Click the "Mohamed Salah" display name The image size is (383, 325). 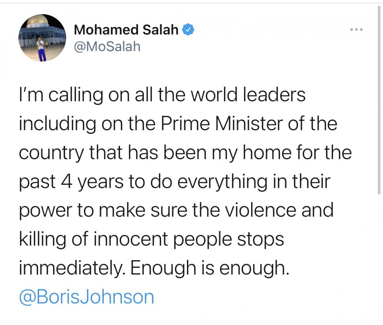126,30
